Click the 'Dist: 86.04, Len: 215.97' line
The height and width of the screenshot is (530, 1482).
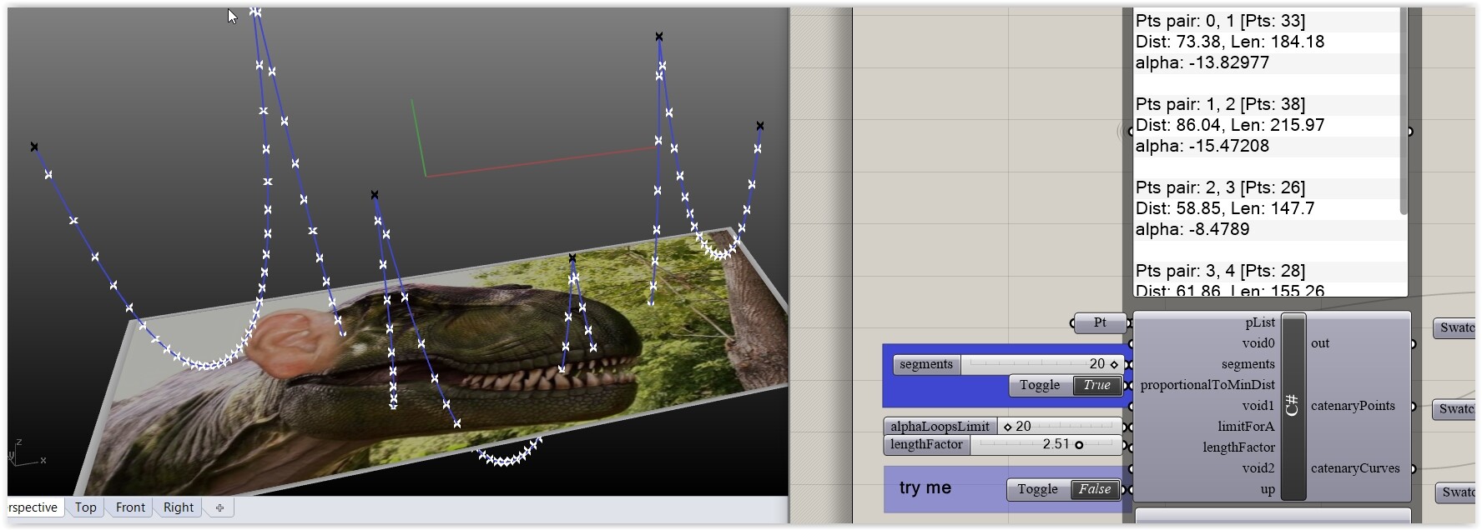tap(1230, 125)
